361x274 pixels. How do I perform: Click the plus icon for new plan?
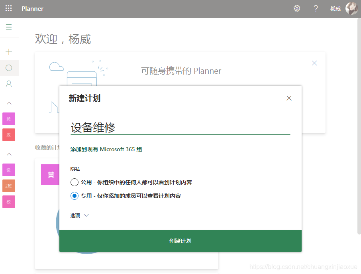tap(9, 51)
